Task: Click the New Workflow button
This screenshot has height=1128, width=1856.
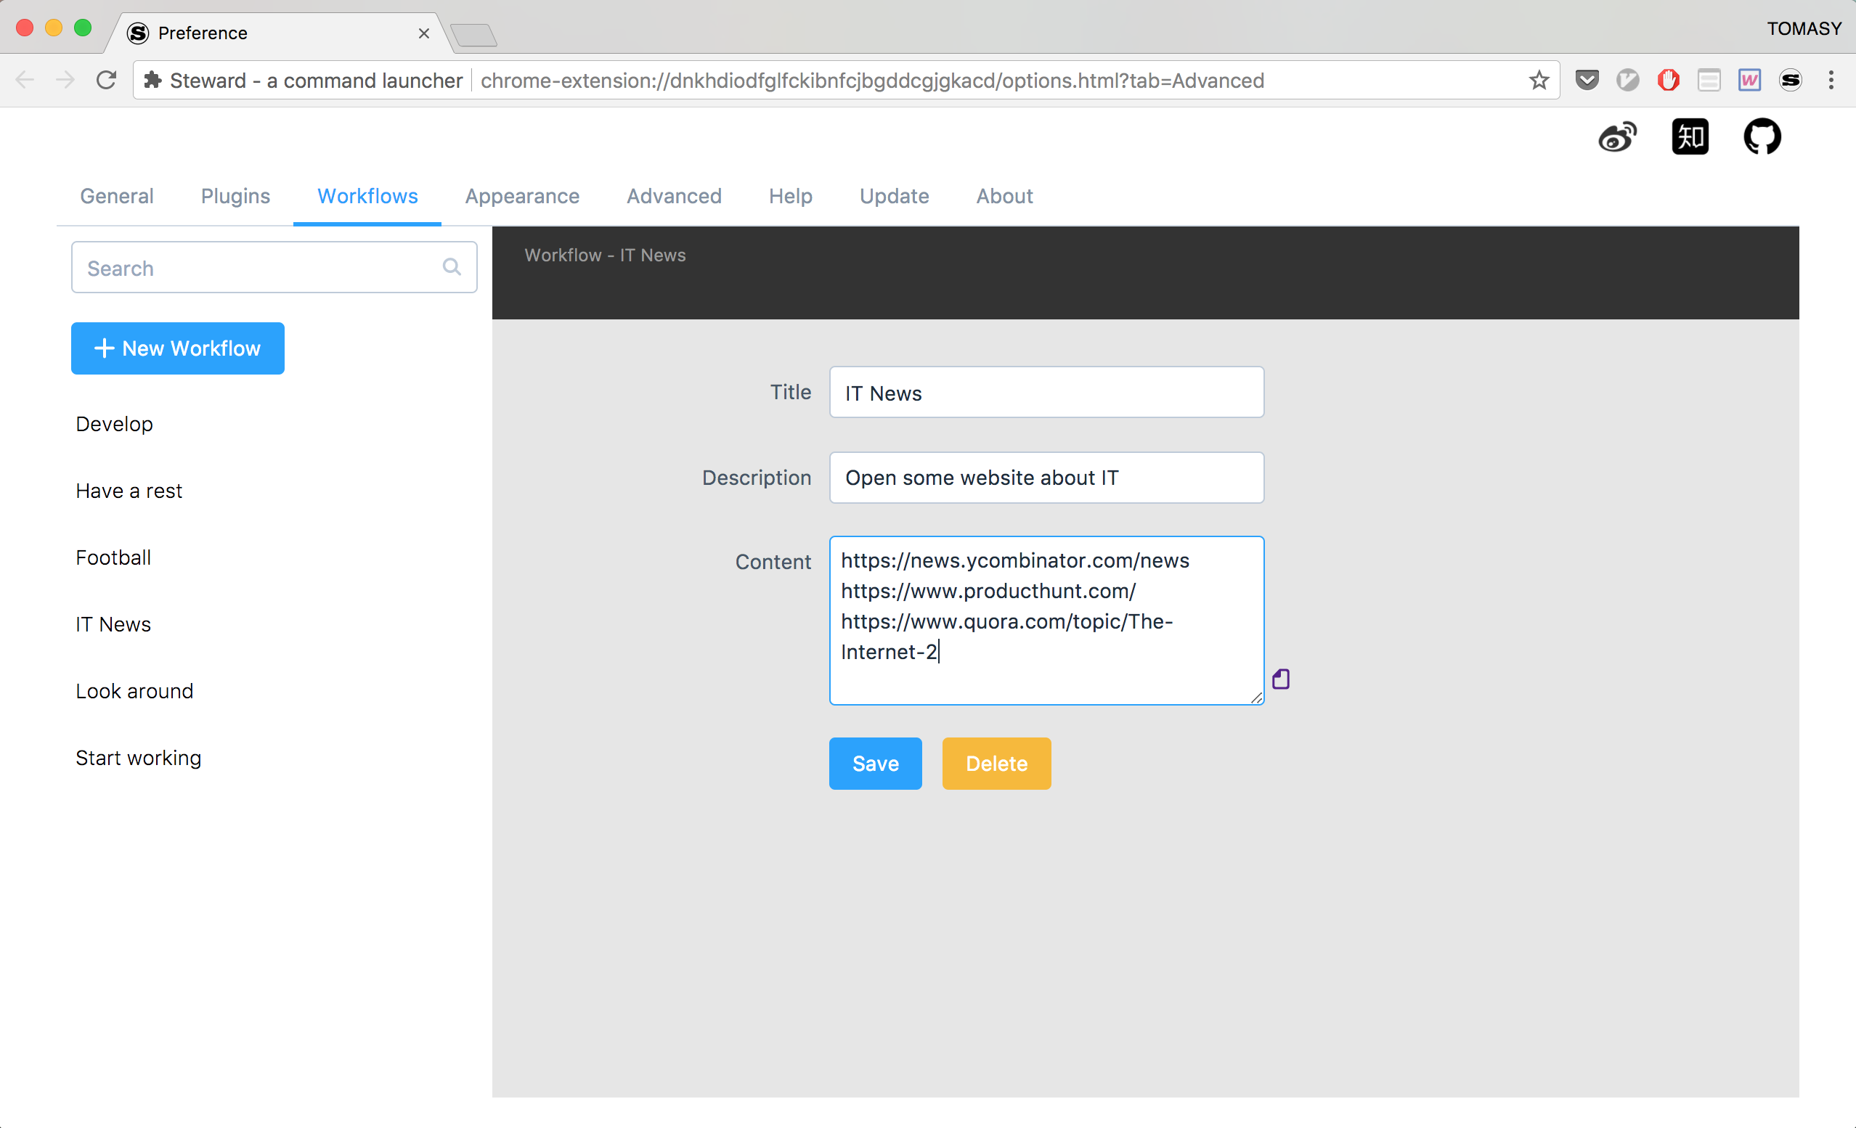Action: point(178,348)
